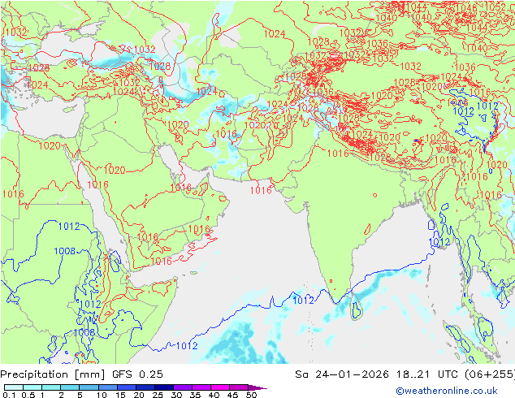Viewport: 515px width, 398px height.
Task: Click the 15–20 mm legend color swatch
Action: [x=126, y=387]
